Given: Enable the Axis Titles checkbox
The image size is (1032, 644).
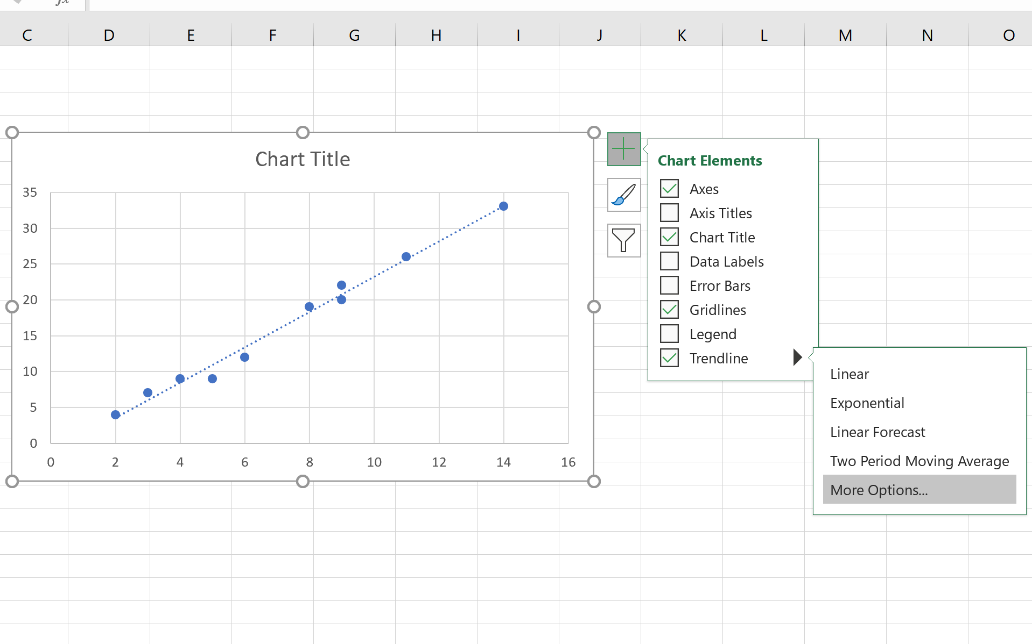Looking at the screenshot, I should click(669, 213).
